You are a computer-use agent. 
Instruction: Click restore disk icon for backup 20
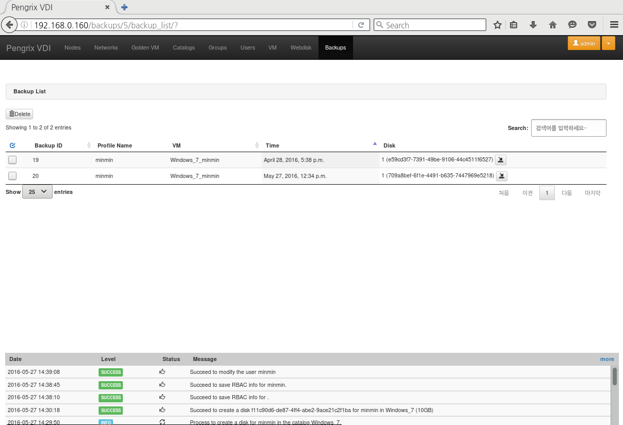coord(502,176)
